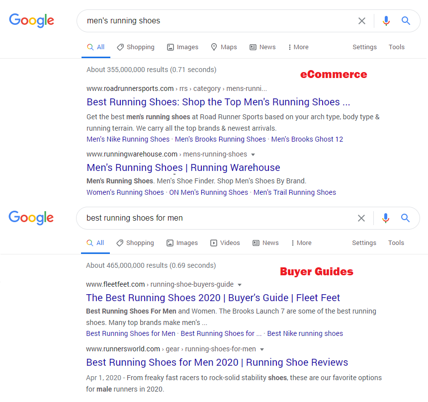Click the Google logo in the top search
The image size is (428, 402).
pos(32,21)
